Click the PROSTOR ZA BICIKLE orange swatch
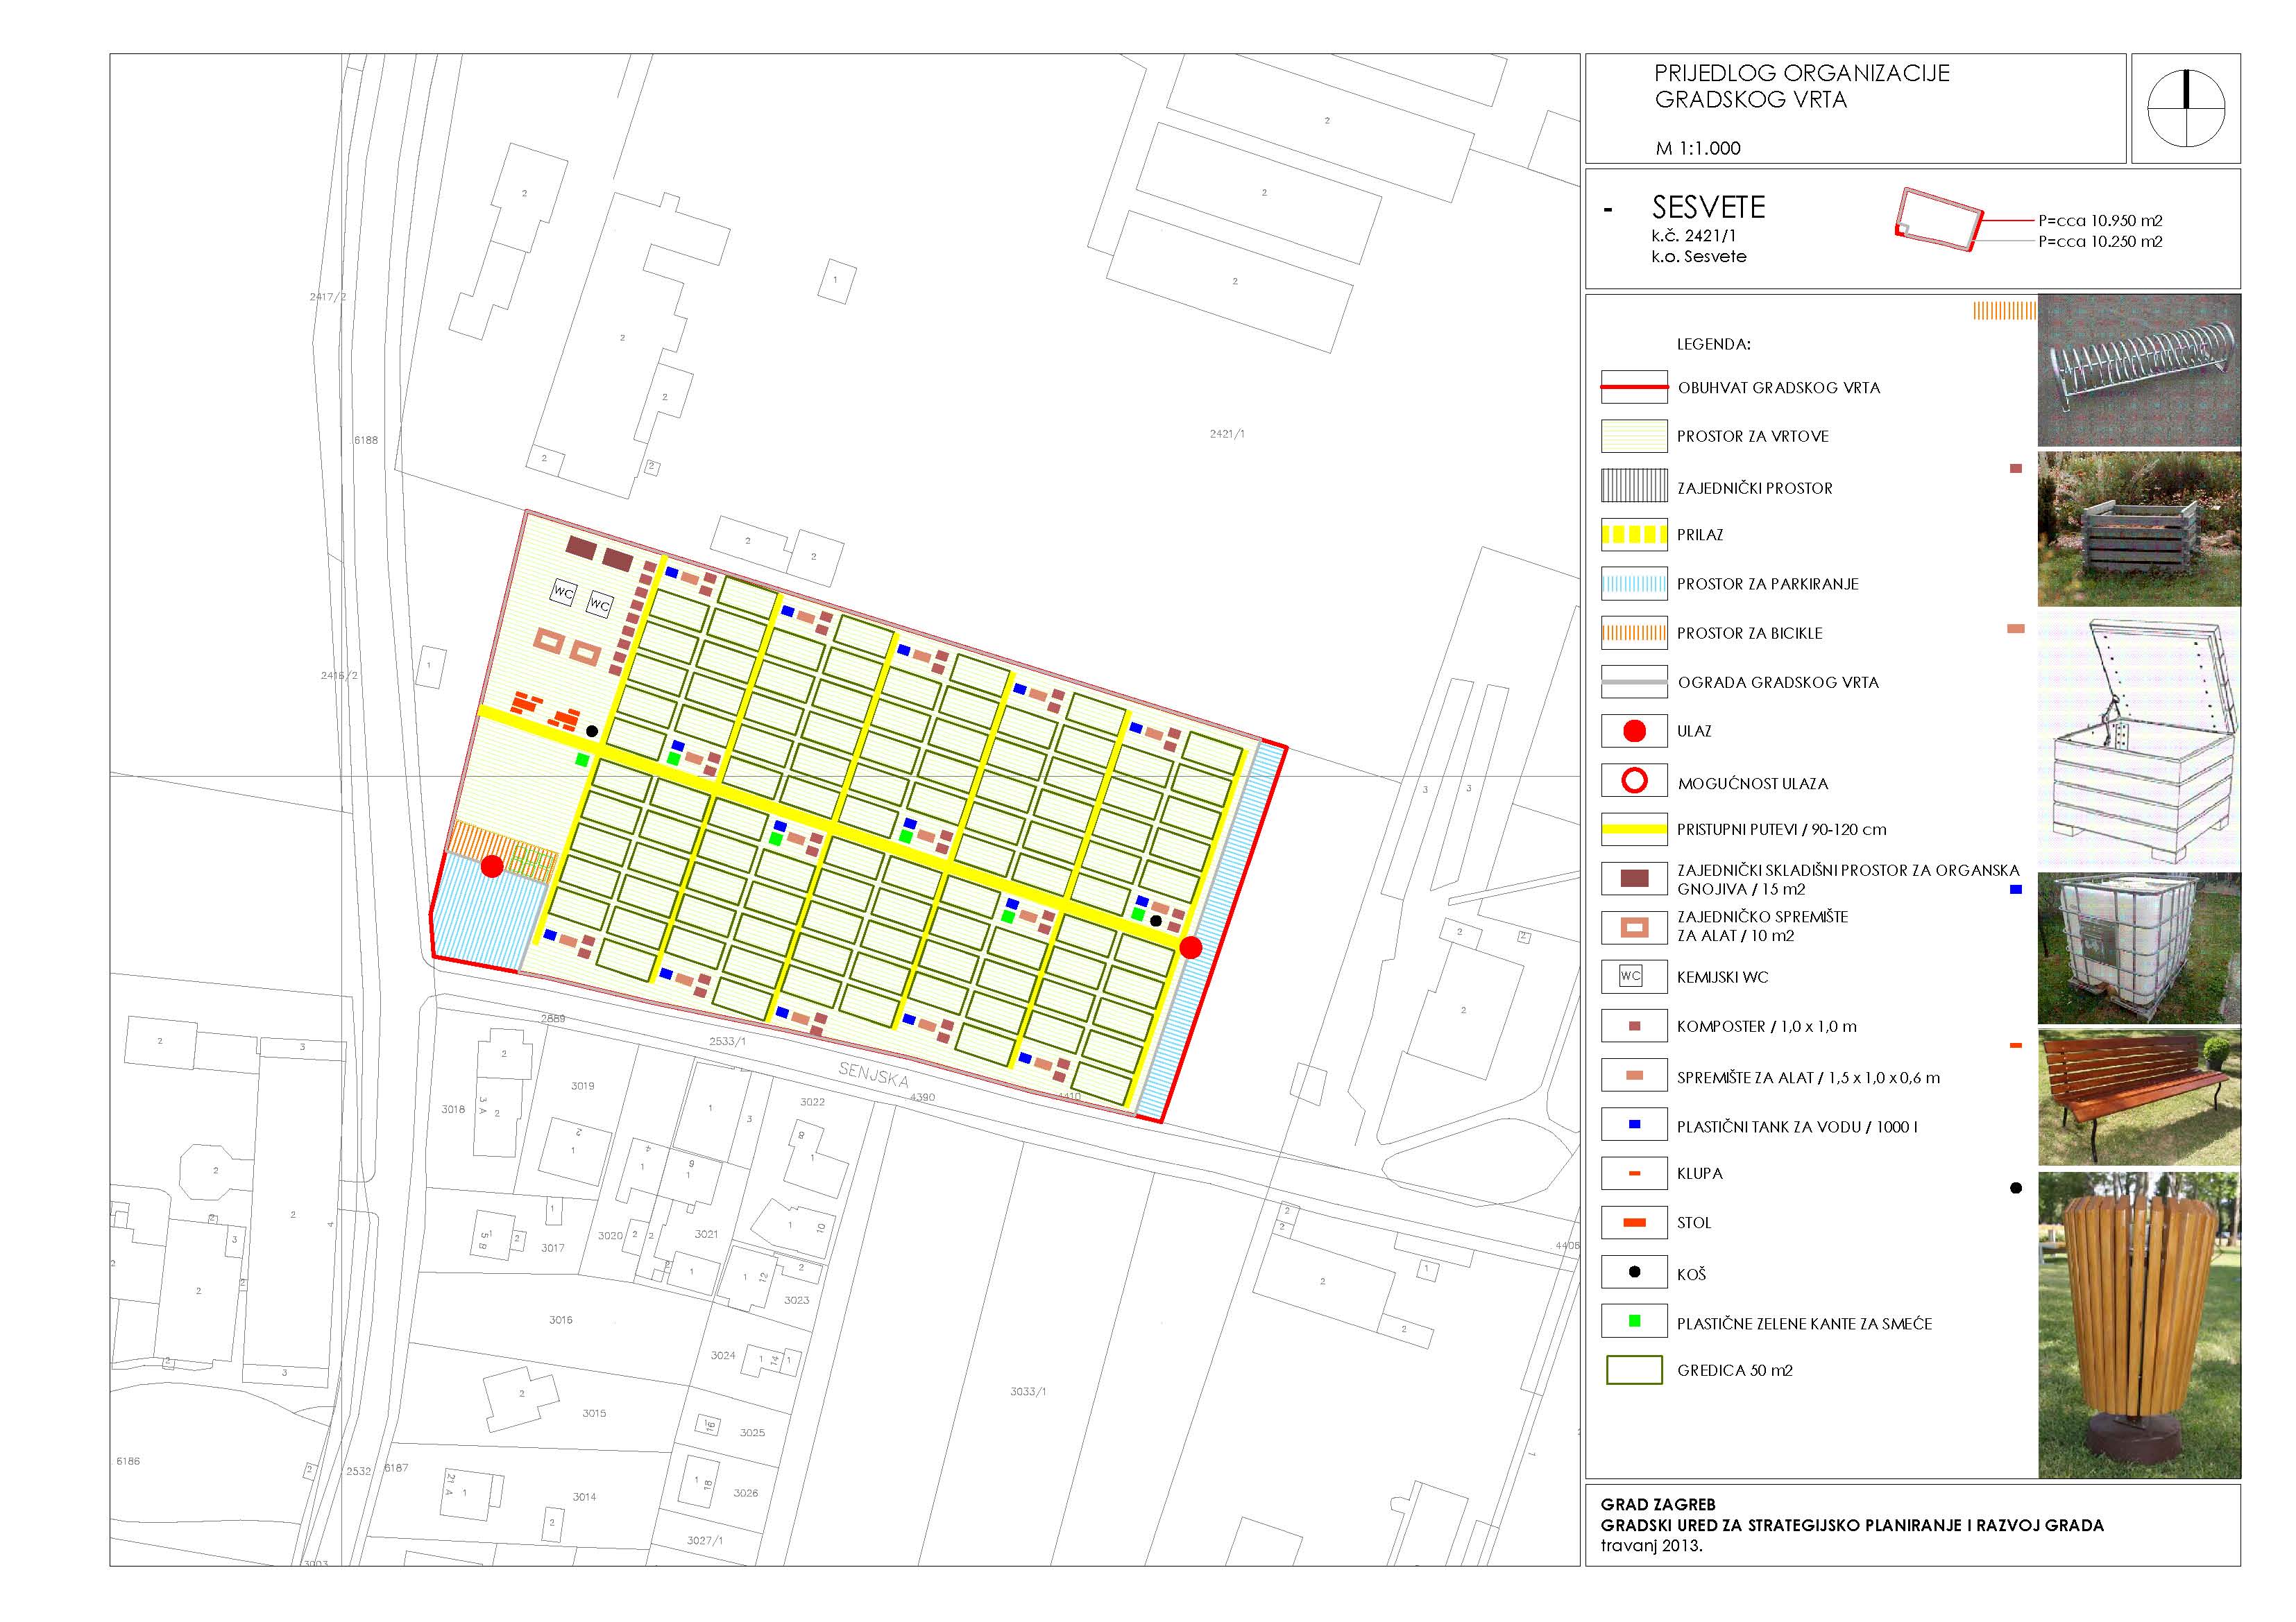The height and width of the screenshot is (1622, 2296). [1634, 632]
